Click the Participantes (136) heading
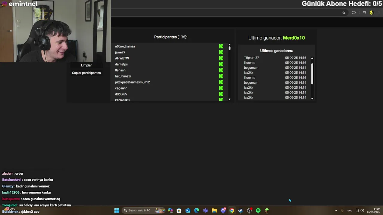 coord(171,37)
